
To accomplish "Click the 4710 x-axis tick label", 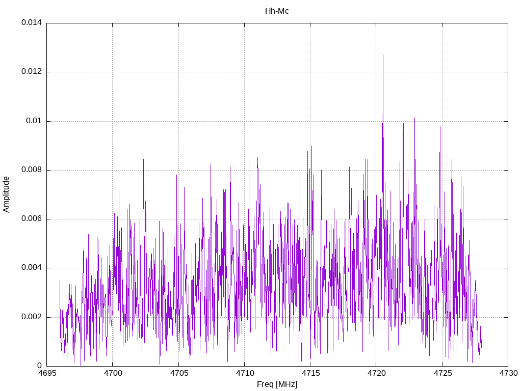I will (x=245, y=373).
